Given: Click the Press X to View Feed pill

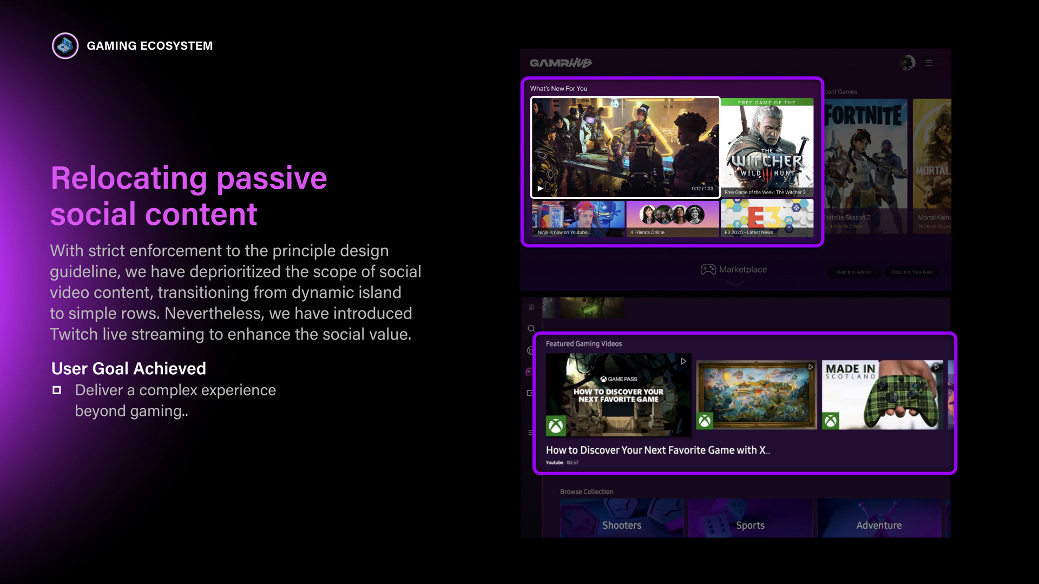Looking at the screenshot, I should [912, 272].
